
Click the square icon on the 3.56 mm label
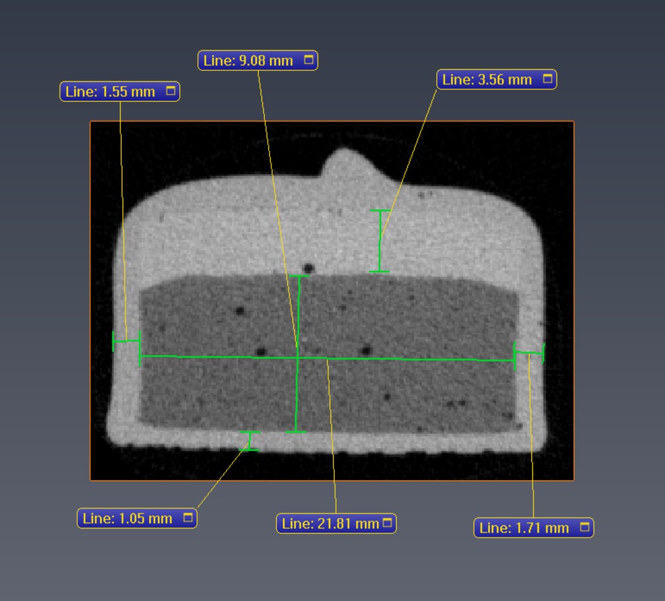(x=548, y=79)
